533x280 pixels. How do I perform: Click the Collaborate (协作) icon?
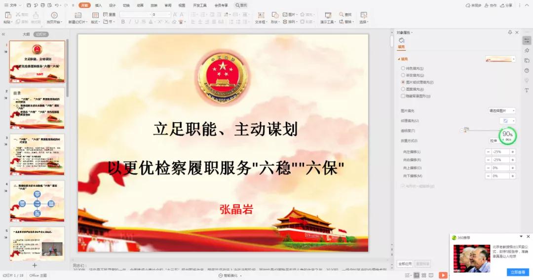point(487,5)
